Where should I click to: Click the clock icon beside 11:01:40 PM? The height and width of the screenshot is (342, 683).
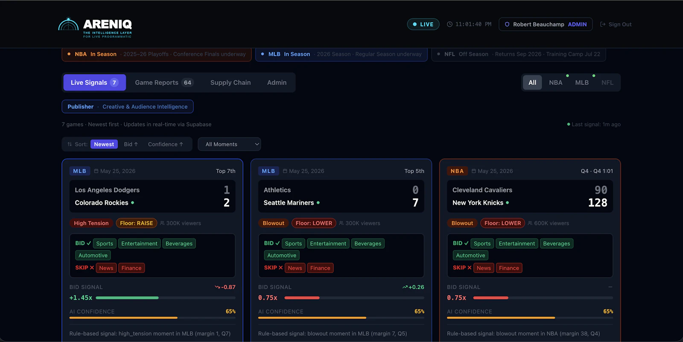point(449,24)
